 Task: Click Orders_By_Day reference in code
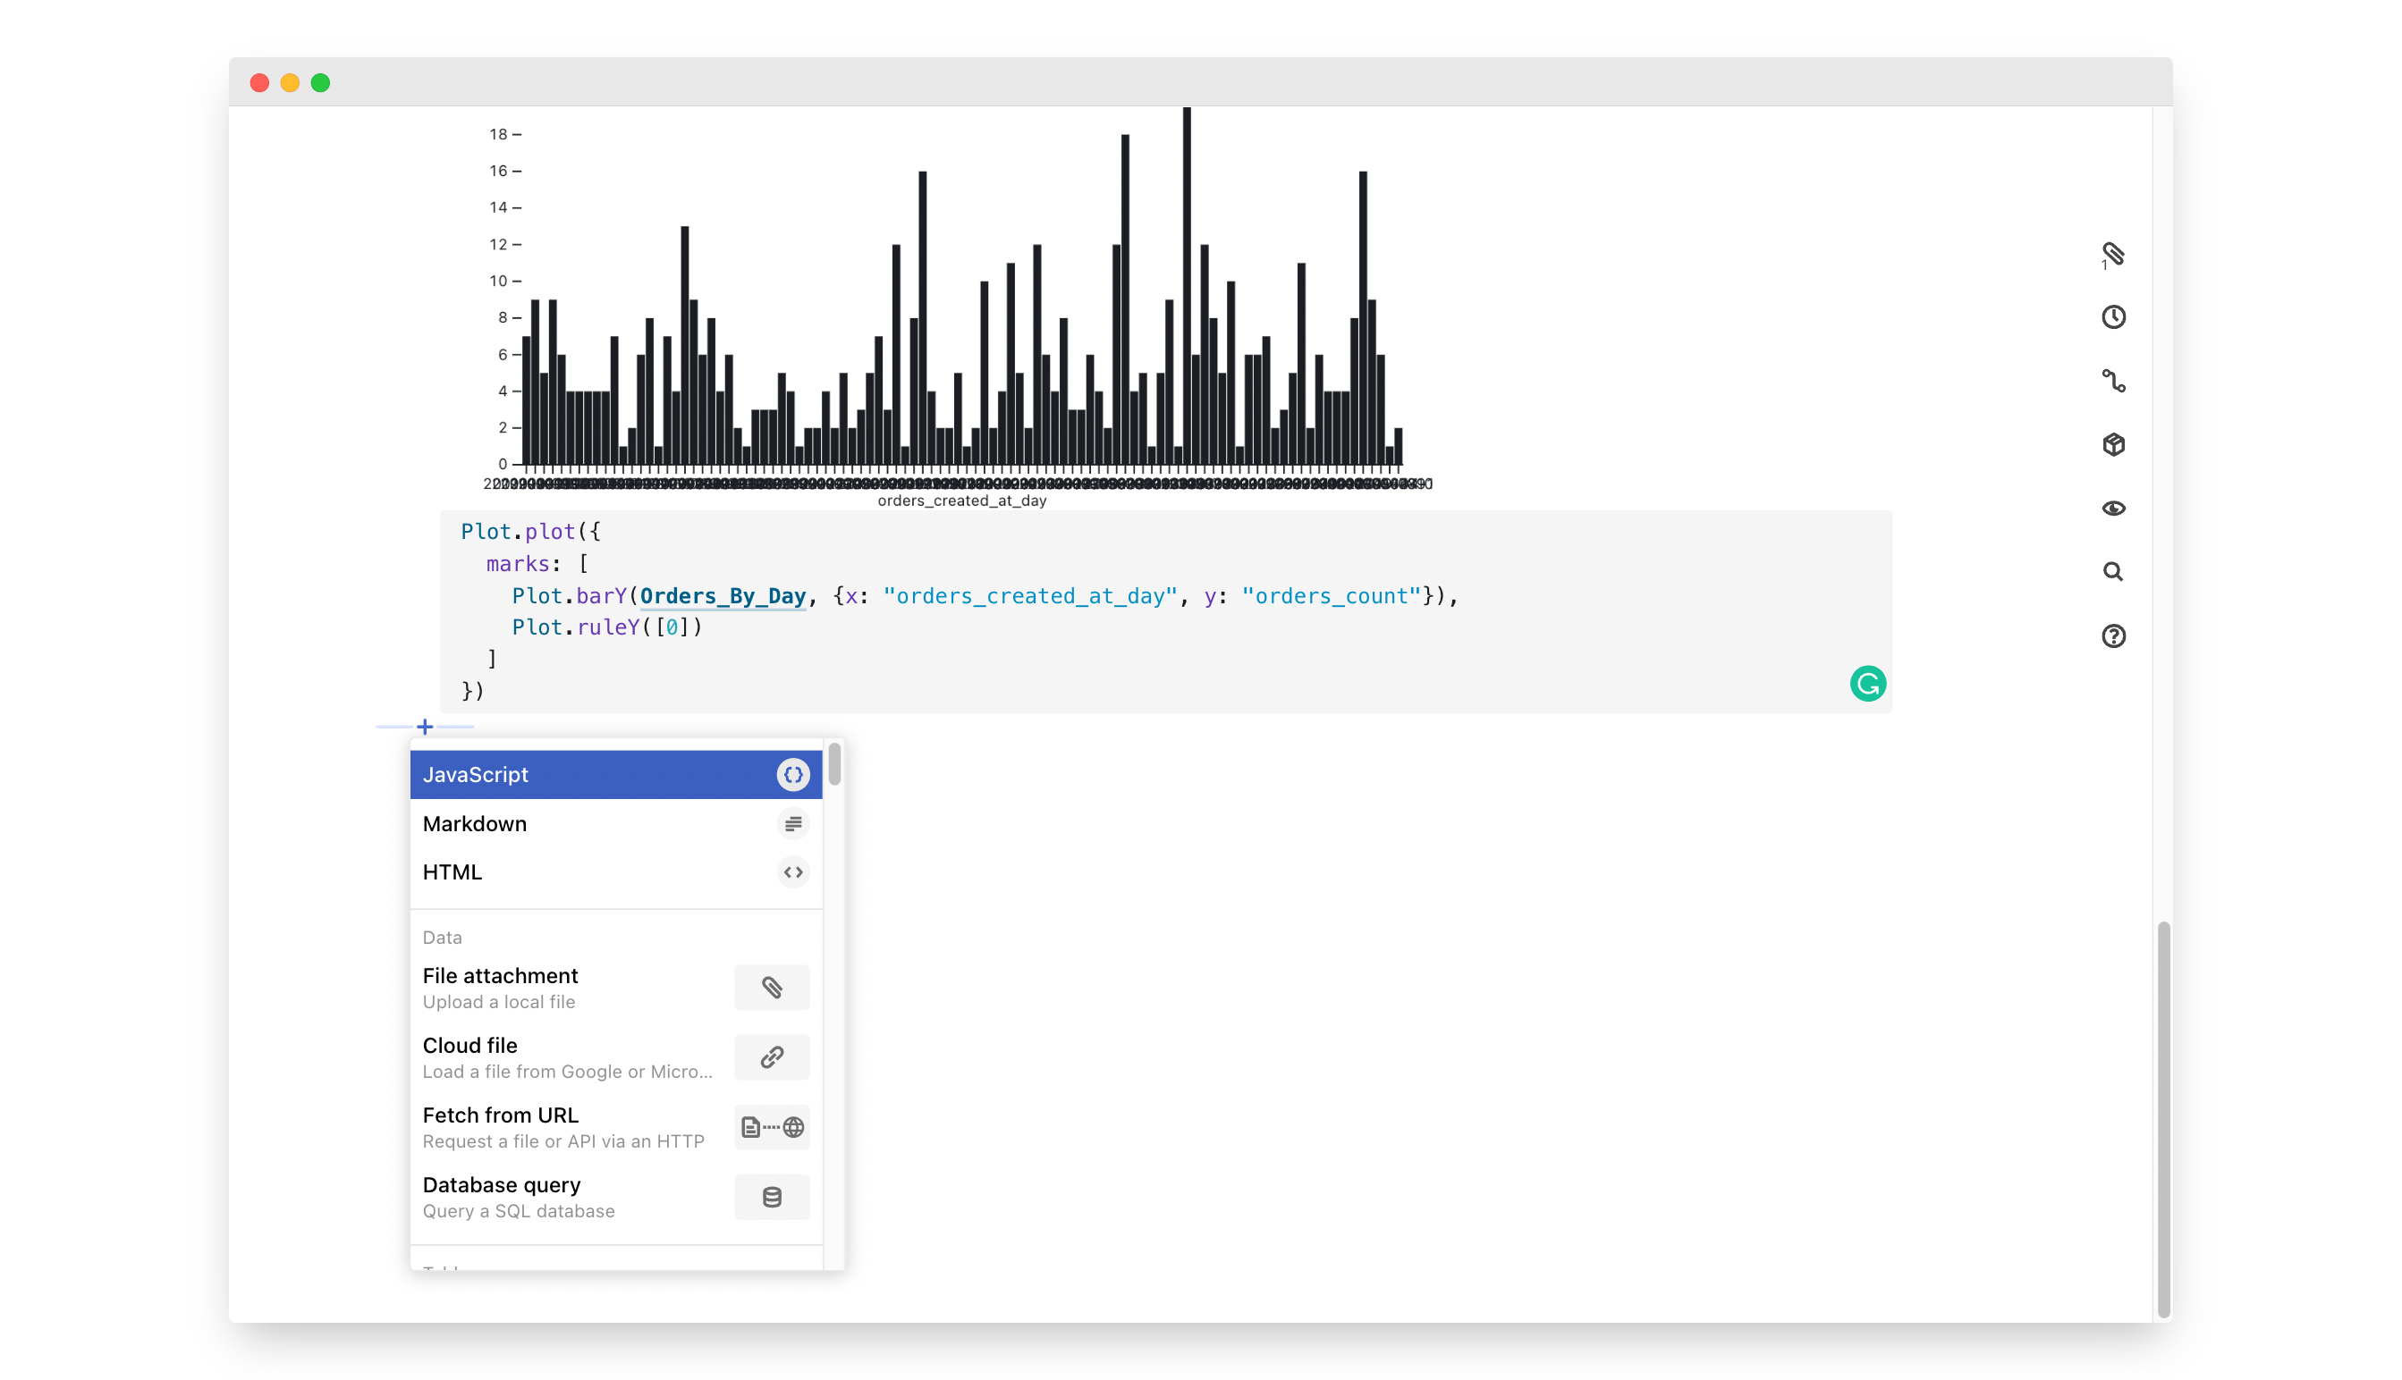click(722, 596)
